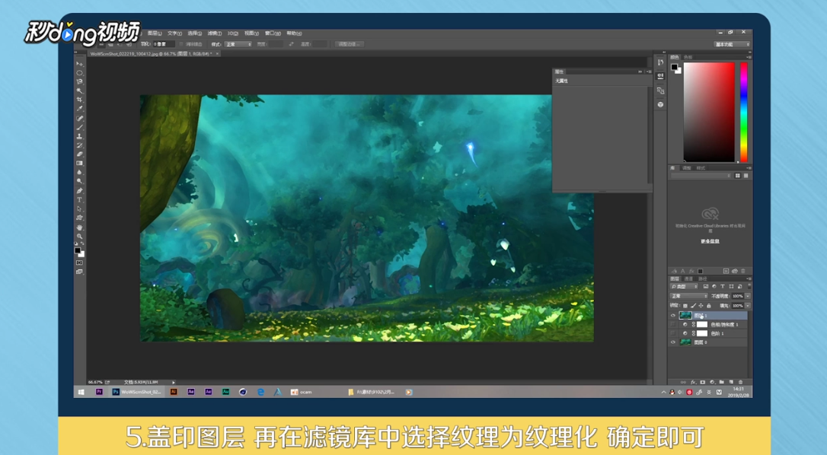Select the Path Selection tool

click(x=80, y=209)
